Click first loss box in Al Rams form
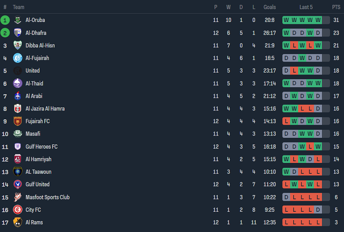The image size is (344, 232). [286, 222]
